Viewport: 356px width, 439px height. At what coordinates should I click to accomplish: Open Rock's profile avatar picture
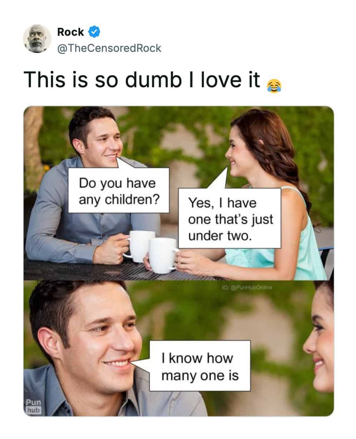[37, 39]
